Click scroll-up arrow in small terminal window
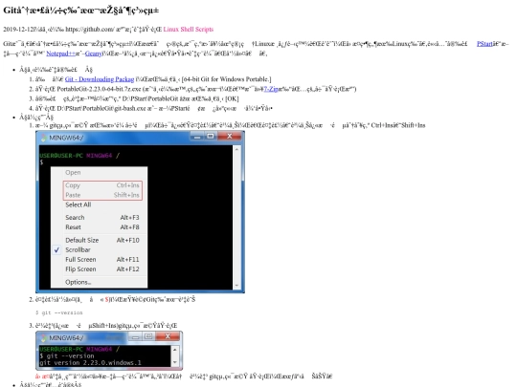 pos(175,350)
